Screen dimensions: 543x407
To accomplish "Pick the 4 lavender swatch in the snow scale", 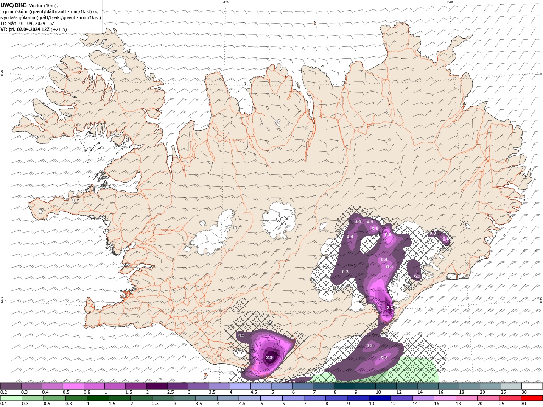I will (x=240, y=386).
